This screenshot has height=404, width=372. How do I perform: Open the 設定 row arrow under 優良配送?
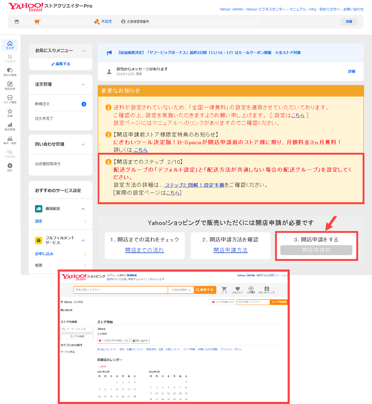85,221
